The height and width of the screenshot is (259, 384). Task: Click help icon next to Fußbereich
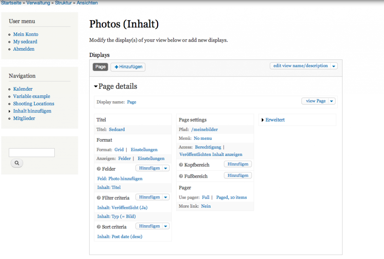click(x=181, y=176)
